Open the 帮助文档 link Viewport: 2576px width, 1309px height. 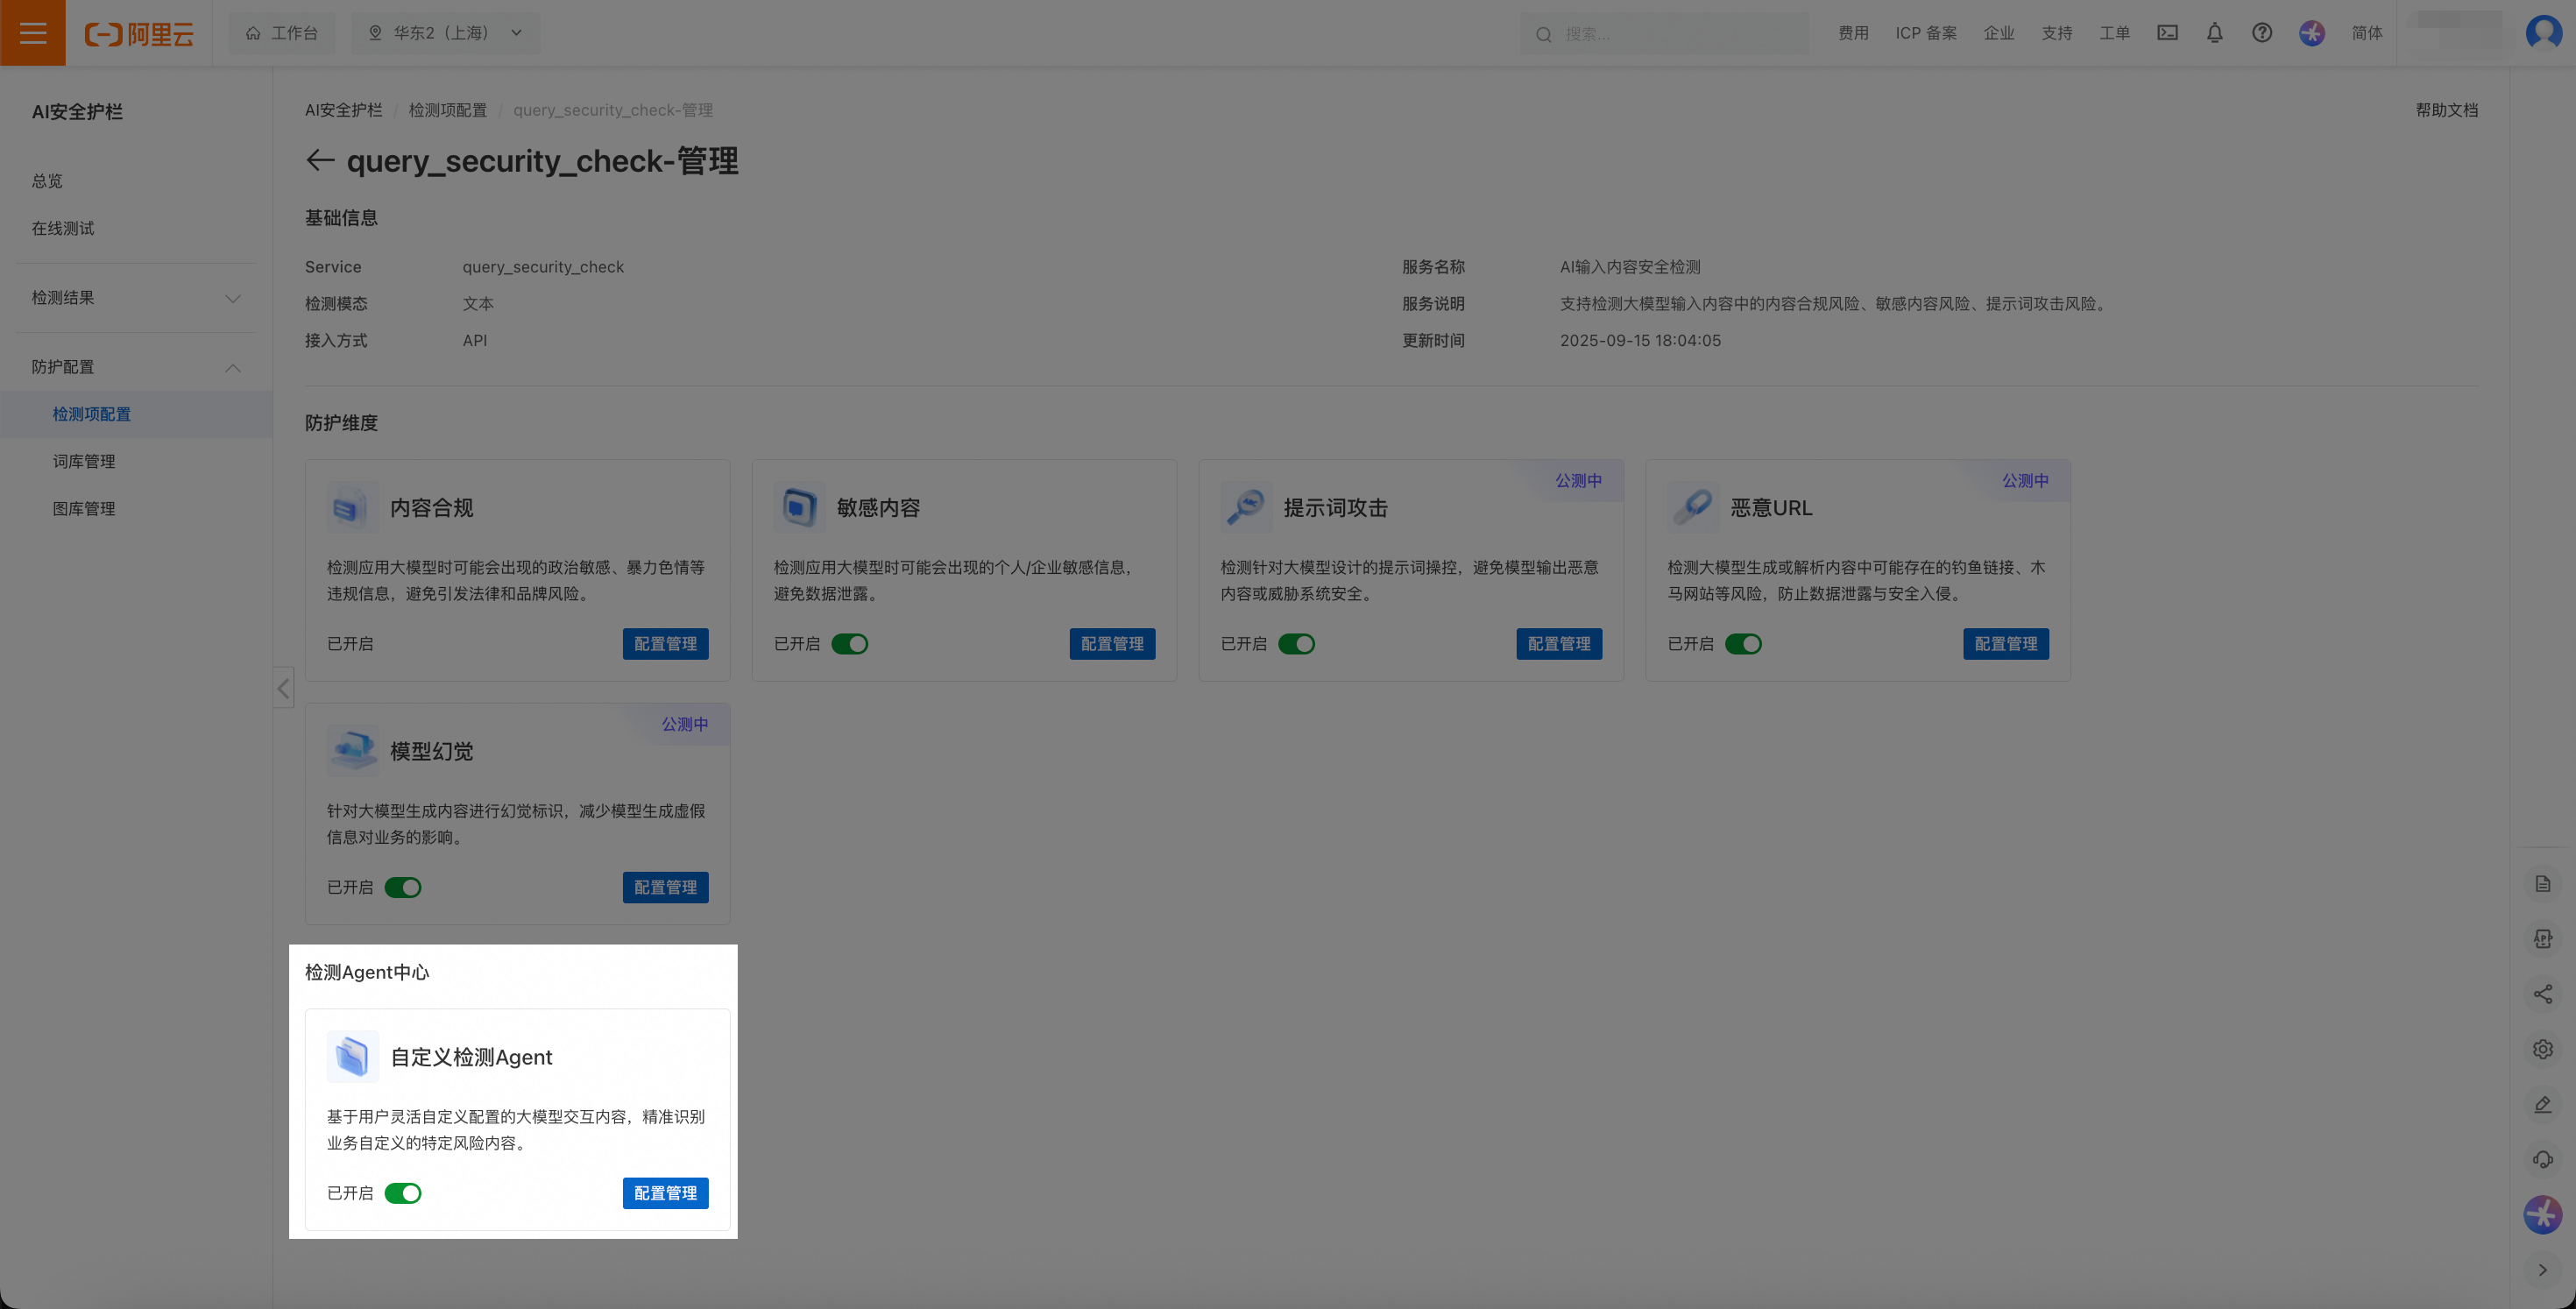click(2446, 110)
